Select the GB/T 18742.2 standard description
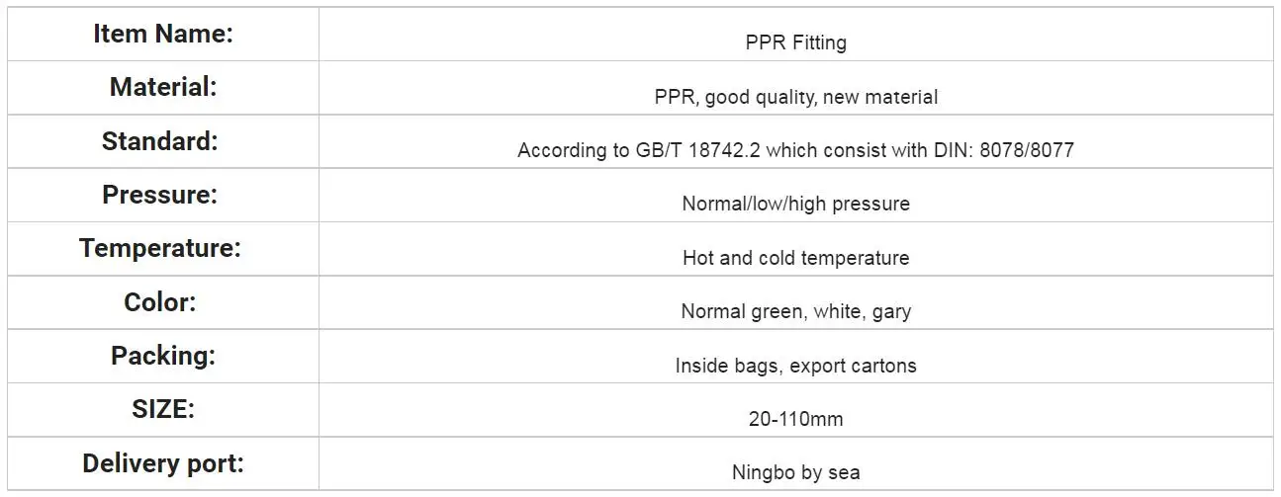 click(795, 150)
